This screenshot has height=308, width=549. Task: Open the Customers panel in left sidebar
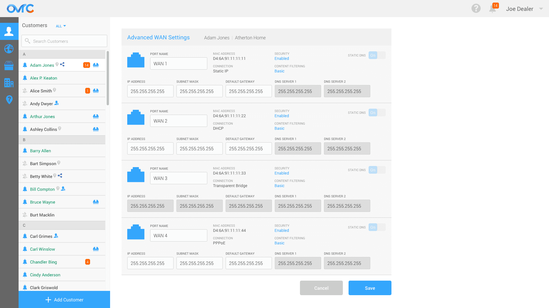[9, 31]
